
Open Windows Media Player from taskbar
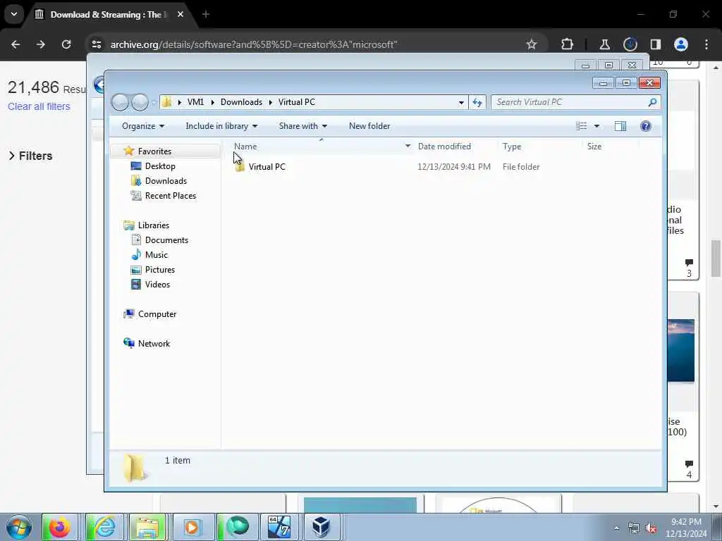(x=192, y=527)
